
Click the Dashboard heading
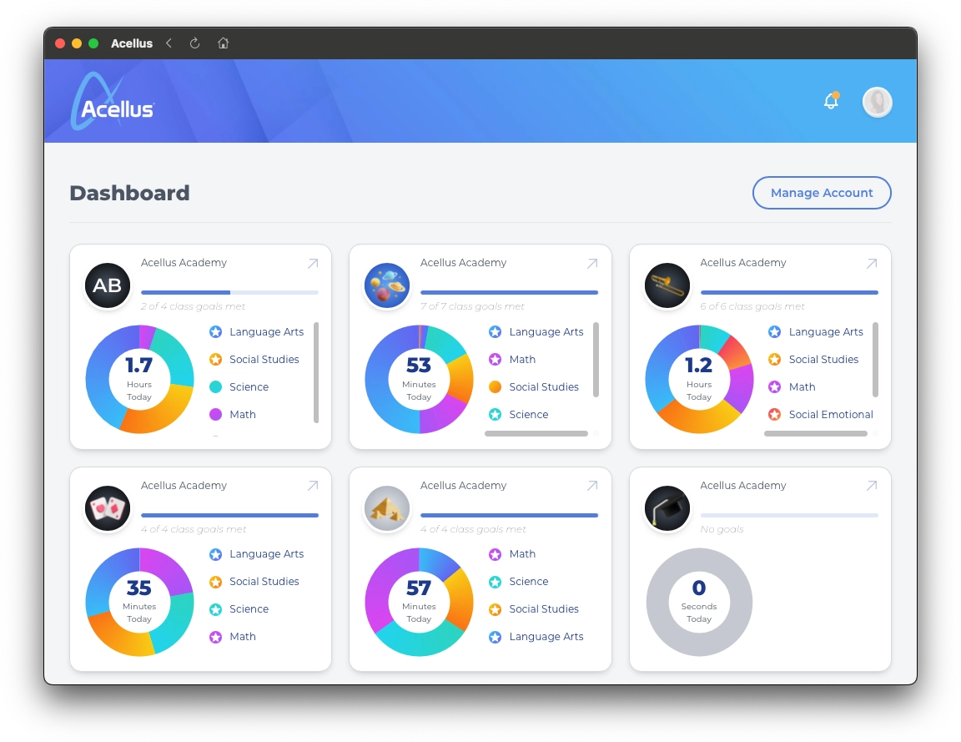coord(129,193)
